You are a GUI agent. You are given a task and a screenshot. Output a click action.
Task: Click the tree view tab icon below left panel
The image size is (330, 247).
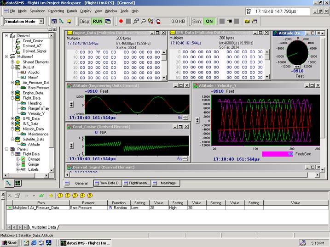(8, 183)
